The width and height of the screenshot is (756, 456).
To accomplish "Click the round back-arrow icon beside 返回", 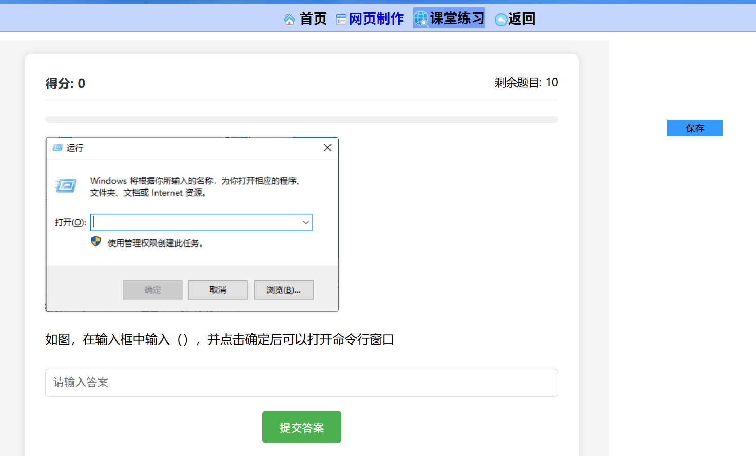I will click(x=500, y=20).
